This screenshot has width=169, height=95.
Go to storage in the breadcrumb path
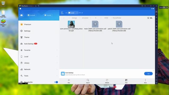point(74,18)
